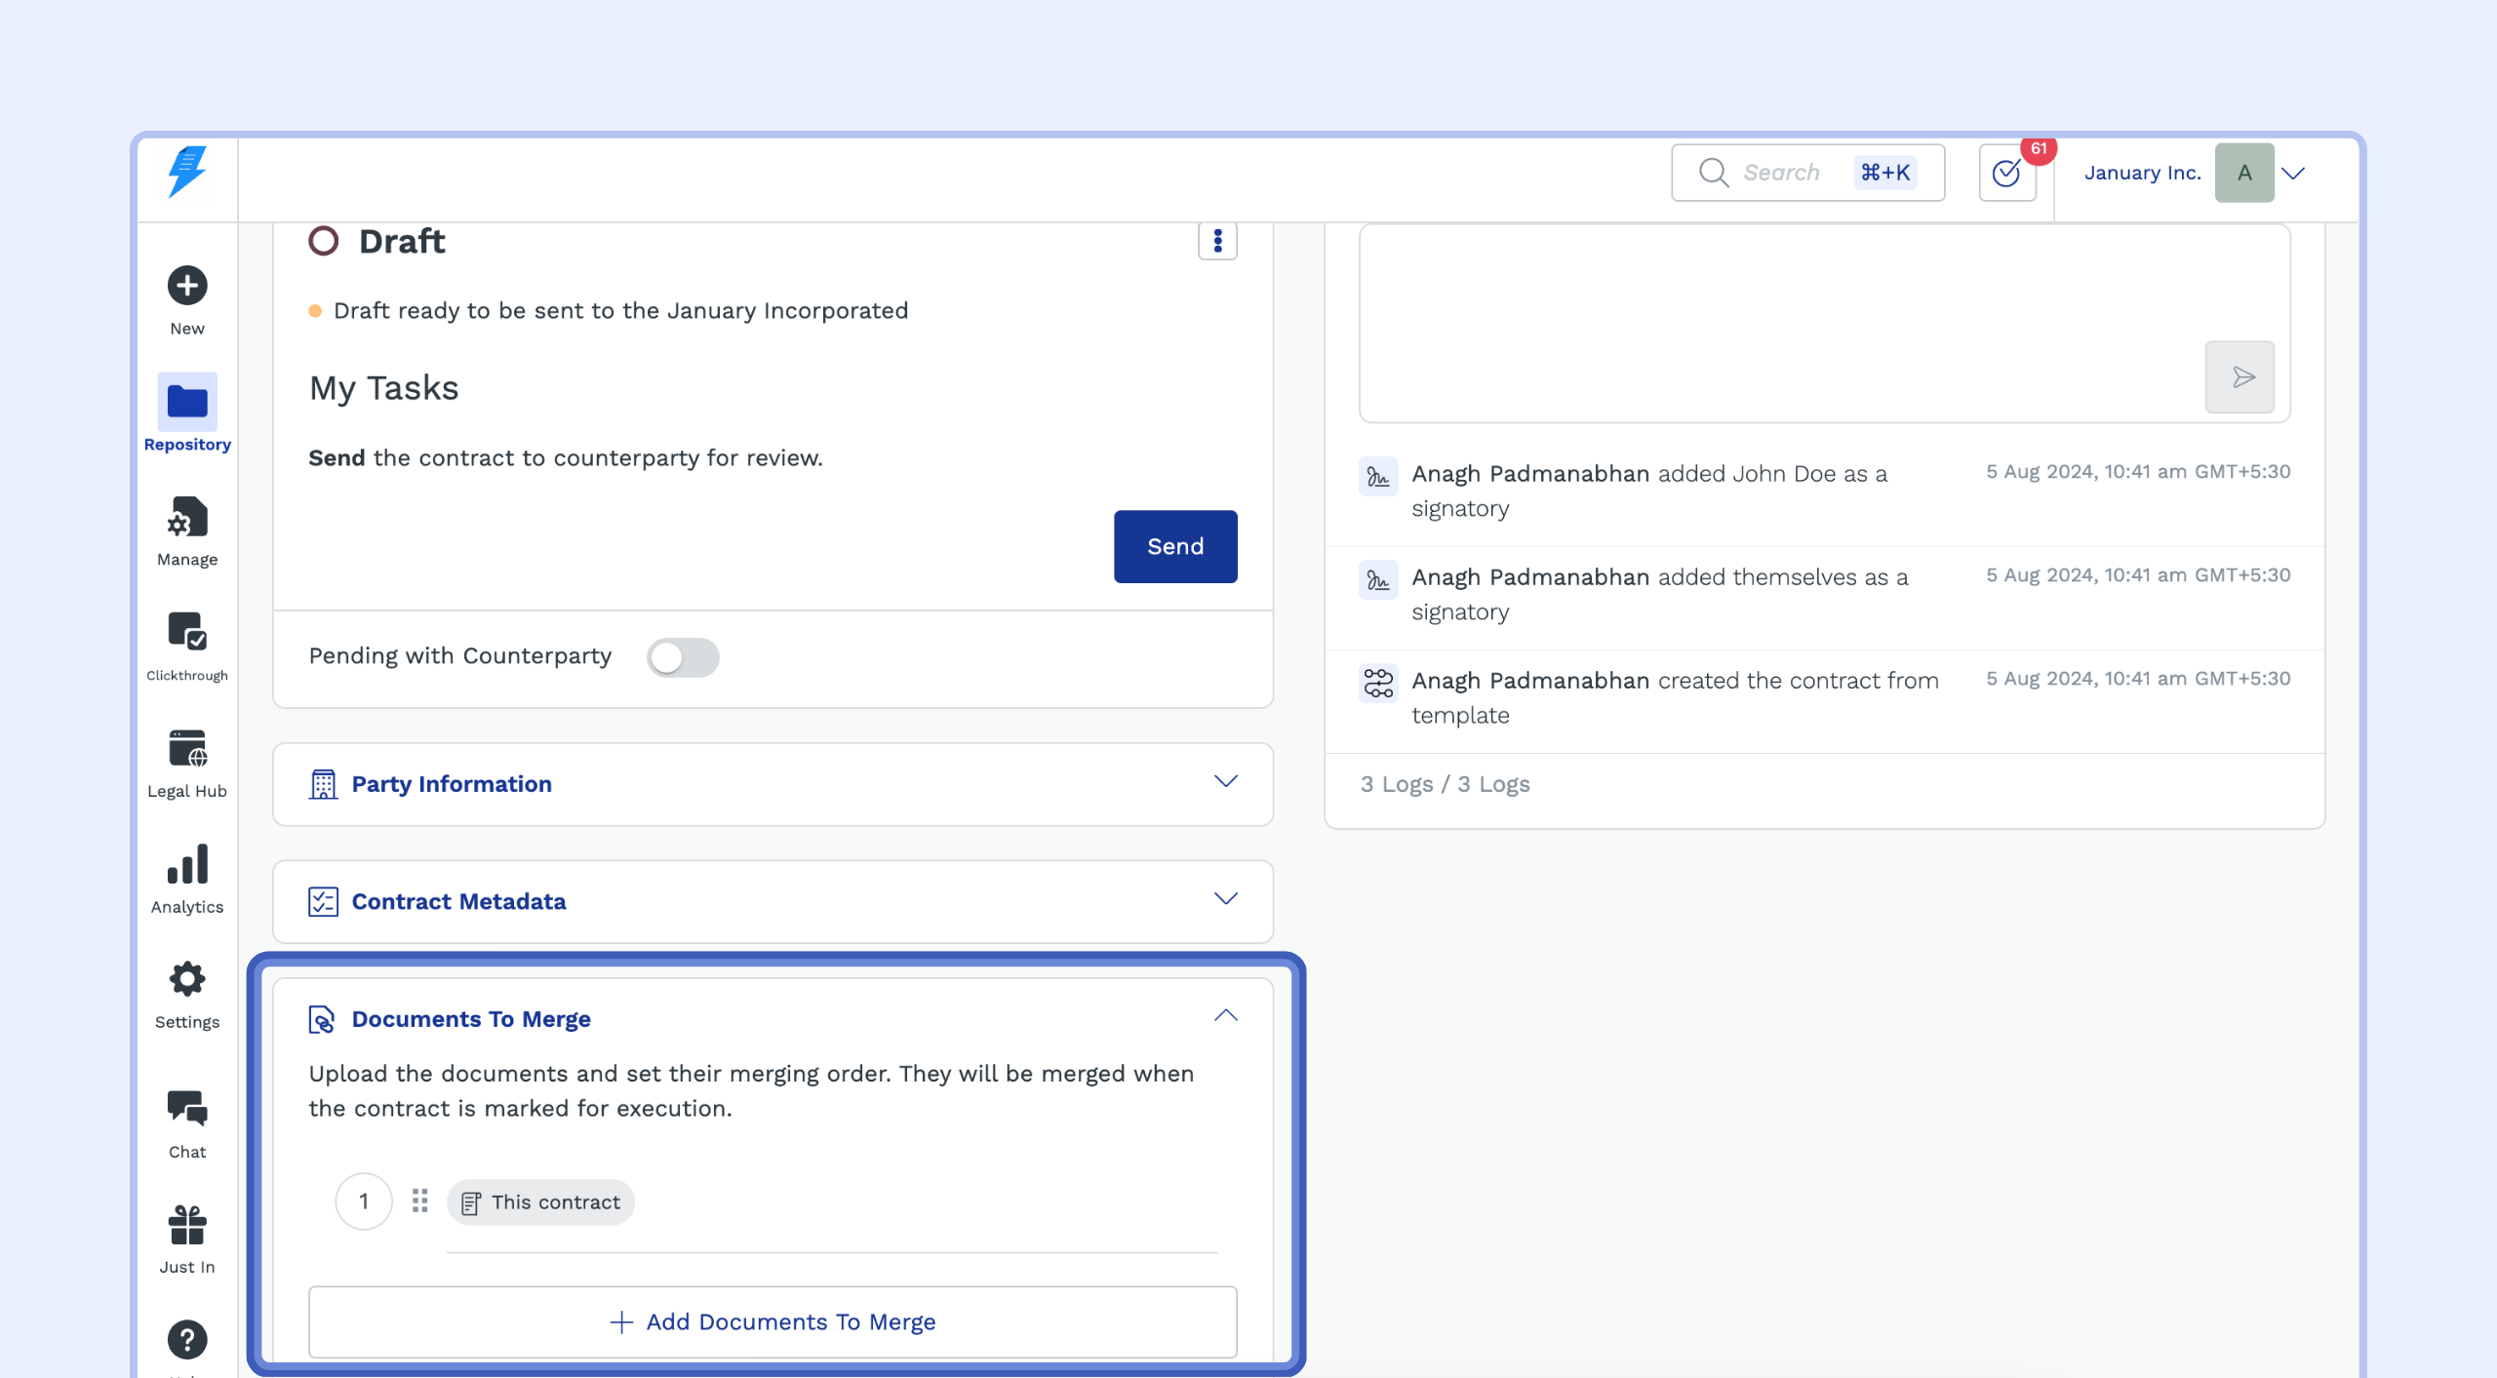This screenshot has width=2497, height=1378.
Task: Collapse the Documents To Merge section
Action: tap(1225, 1016)
